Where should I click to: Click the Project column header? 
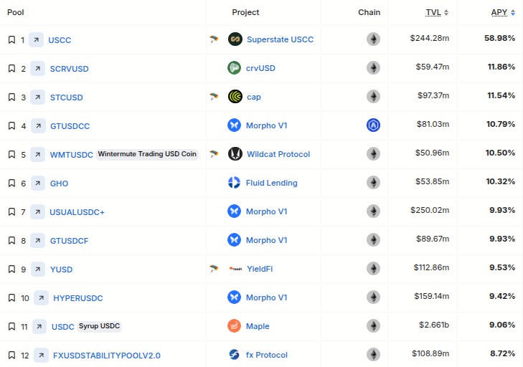(x=245, y=12)
